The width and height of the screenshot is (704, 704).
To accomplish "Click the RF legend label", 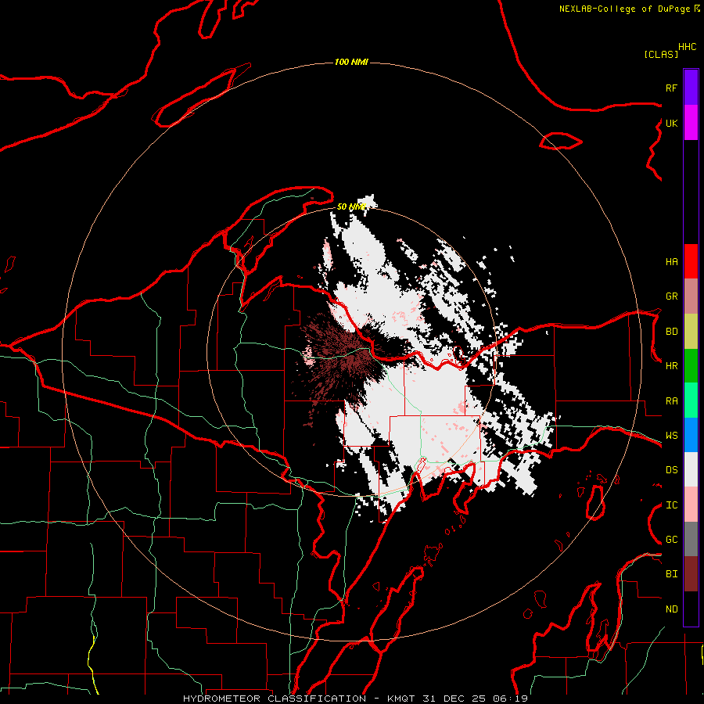I will [671, 88].
